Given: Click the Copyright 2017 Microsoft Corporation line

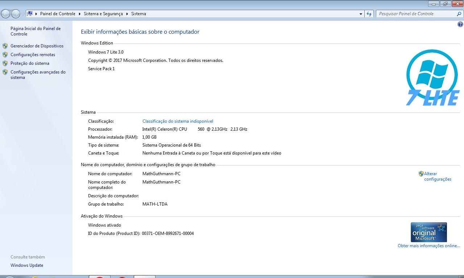Looking at the screenshot, I should (x=156, y=60).
